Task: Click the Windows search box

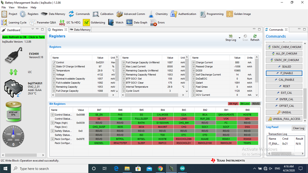Action: coord(50,168)
